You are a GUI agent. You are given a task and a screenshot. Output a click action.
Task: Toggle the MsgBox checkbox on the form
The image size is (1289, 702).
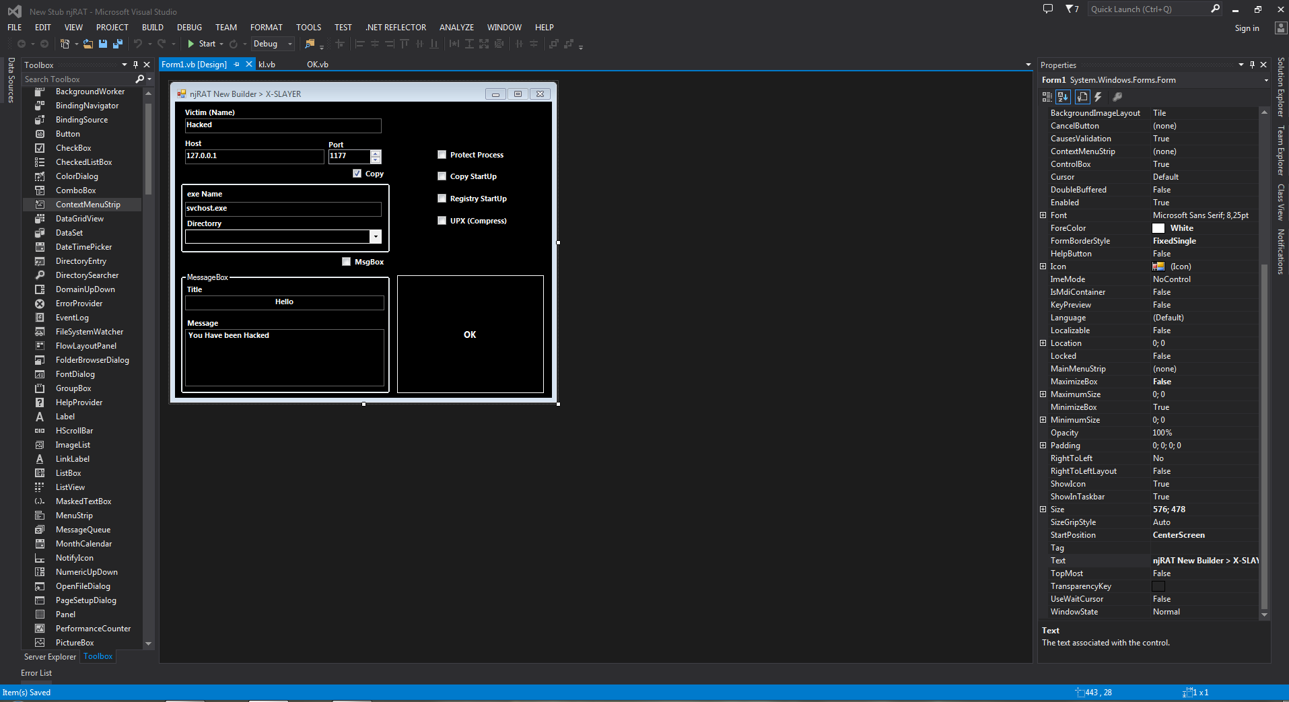(346, 262)
